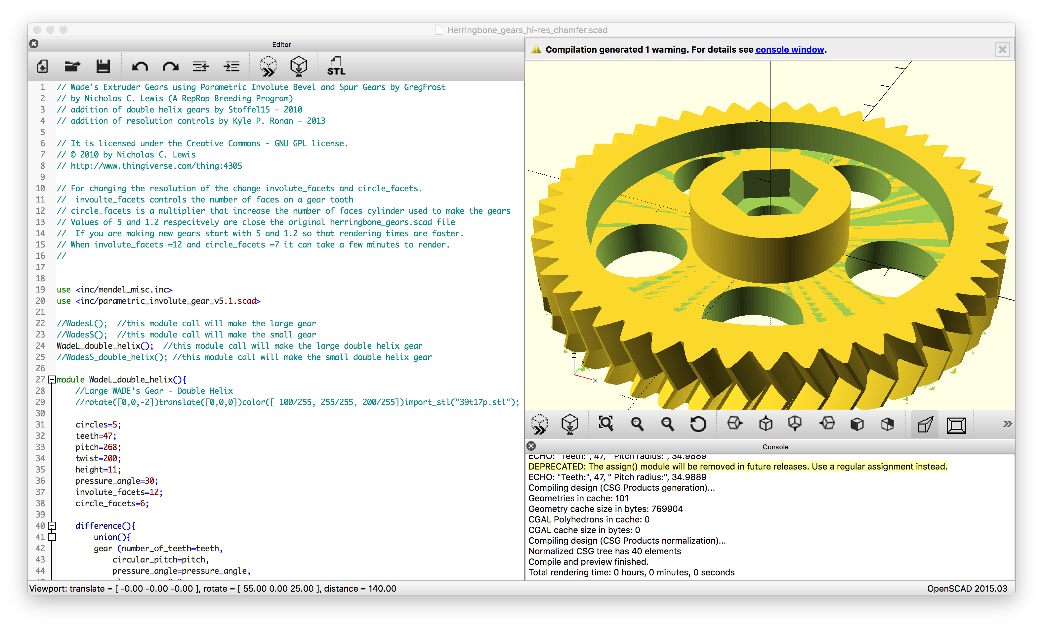Click the editor Render cube icon
The image size is (1043, 628).
click(x=299, y=67)
